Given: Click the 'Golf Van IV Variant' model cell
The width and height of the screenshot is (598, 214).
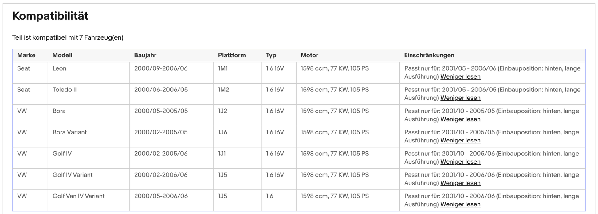Looking at the screenshot, I should click(78, 196).
